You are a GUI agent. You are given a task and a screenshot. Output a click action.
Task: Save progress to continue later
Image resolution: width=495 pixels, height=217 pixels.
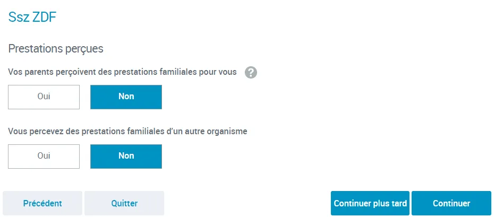(370, 203)
